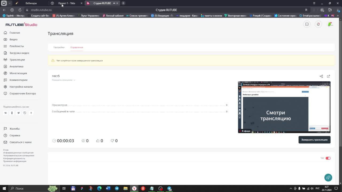This screenshot has width=342, height=192.
Task: Click the plus social icon
Action: tap(31, 113)
